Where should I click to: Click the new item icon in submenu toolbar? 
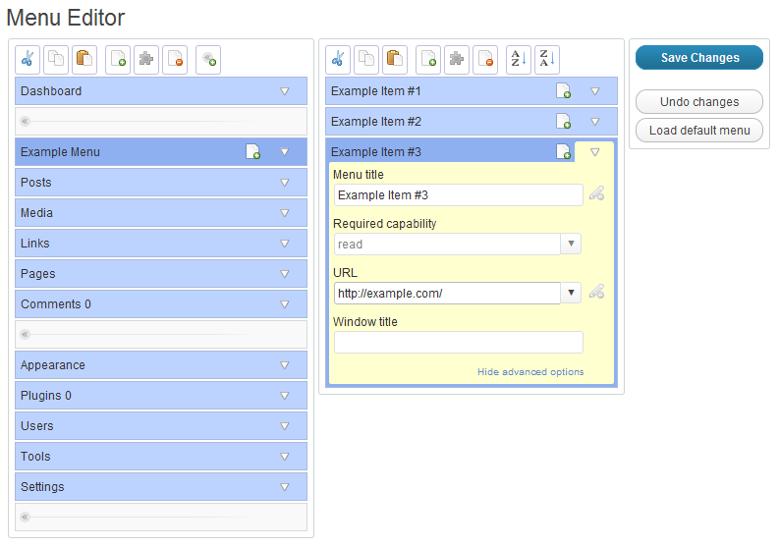[x=427, y=59]
